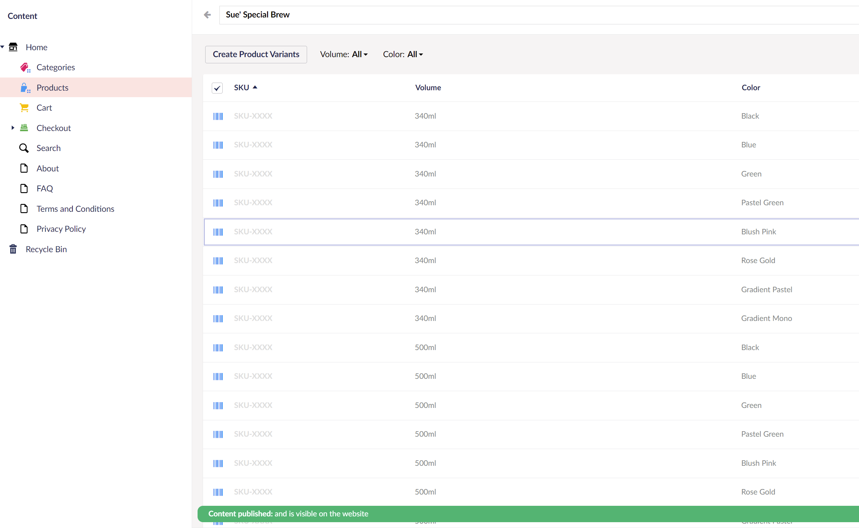Select Categories in content tree

[56, 67]
